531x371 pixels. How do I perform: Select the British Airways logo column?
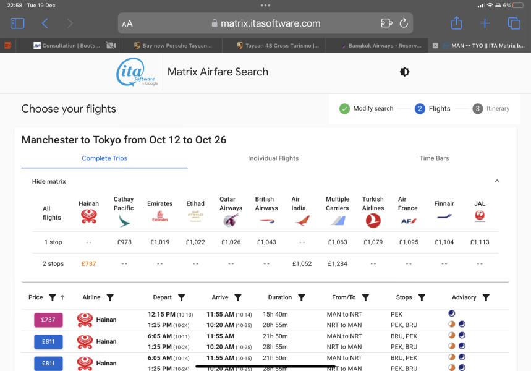click(x=266, y=221)
